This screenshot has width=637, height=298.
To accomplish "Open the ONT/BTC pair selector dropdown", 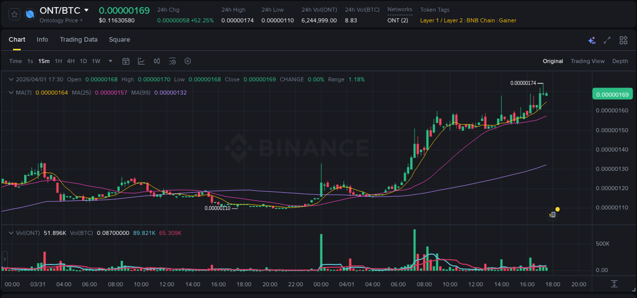I will pos(87,10).
